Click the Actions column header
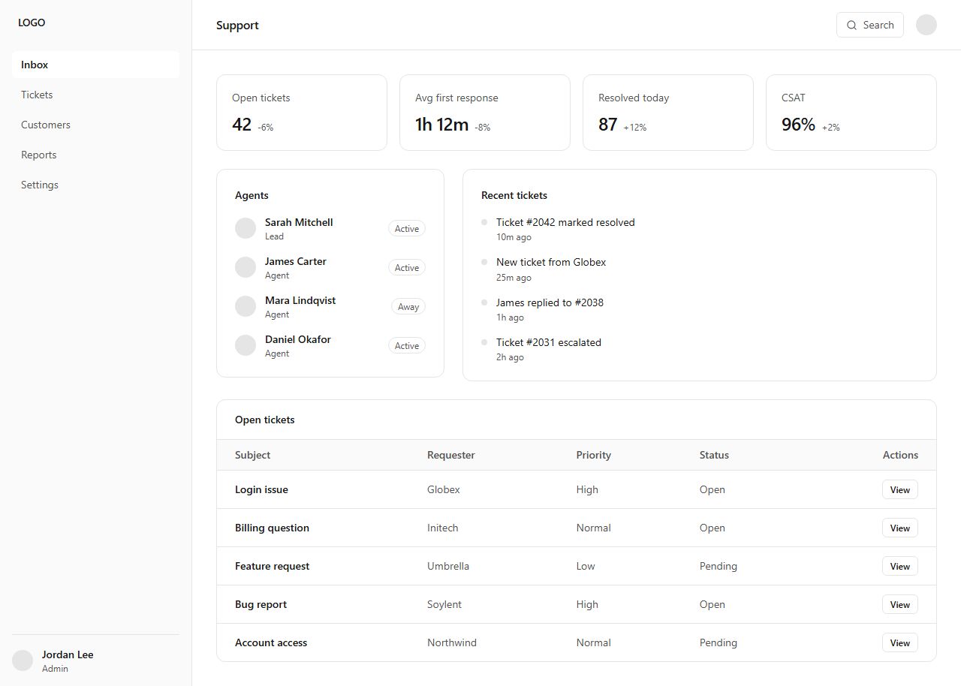Screen dimensions: 961x686 click(900, 455)
